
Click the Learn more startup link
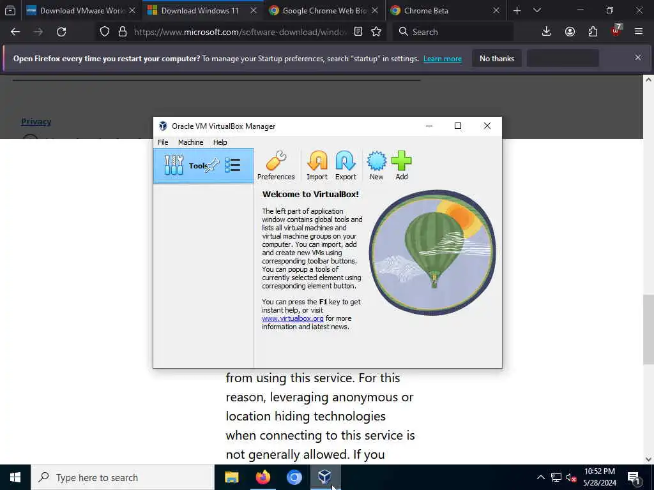click(x=443, y=59)
